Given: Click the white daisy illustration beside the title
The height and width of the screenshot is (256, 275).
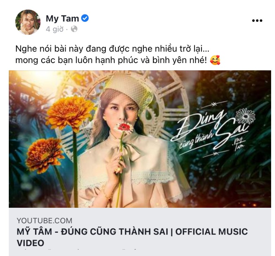Looking at the screenshot, I should (245, 116).
